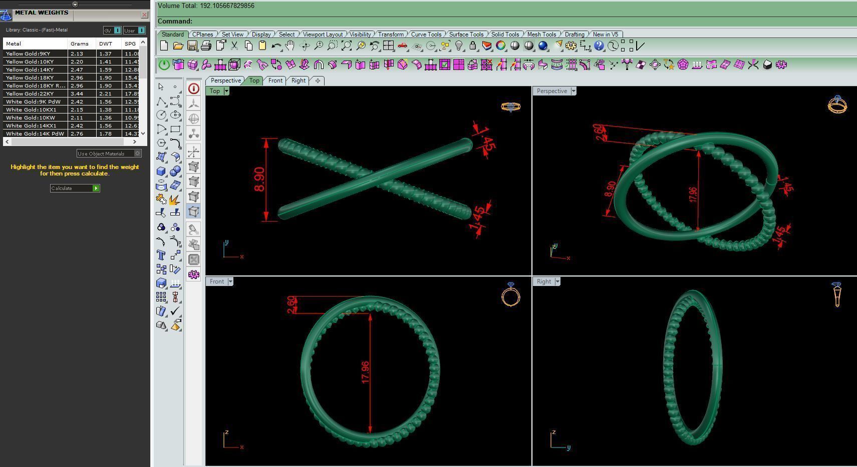
Task: Select the Polyline tool
Action: click(161, 101)
